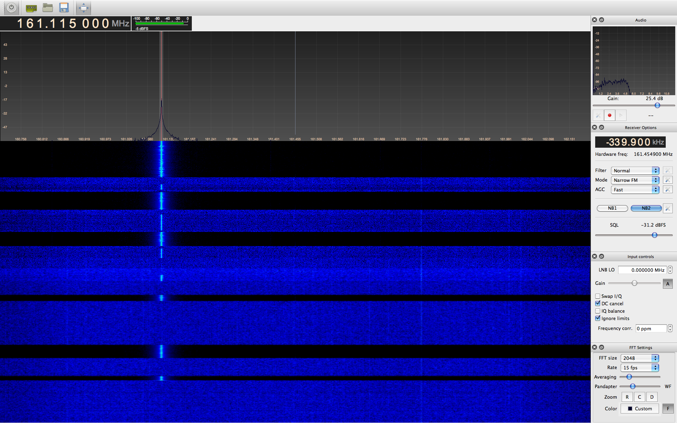Screen dimensions: 677x423
Task: Click the NB1 noise blanker button
Action: pos(612,208)
